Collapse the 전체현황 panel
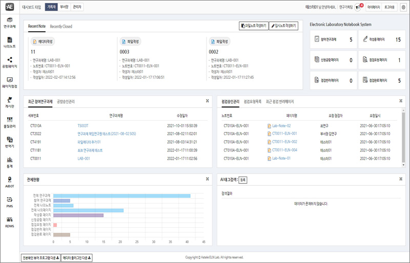The width and height of the screenshot is (410, 263). (x=207, y=179)
